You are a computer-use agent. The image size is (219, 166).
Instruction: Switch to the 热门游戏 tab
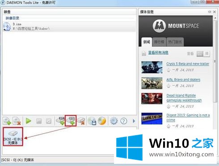tap(175, 42)
